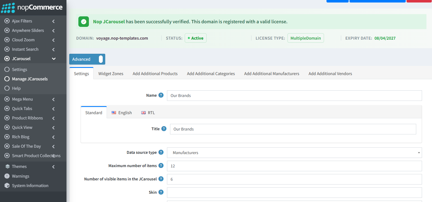This screenshot has height=202, width=432.
Task: Click the Warnings exclamation icon
Action: point(7,176)
